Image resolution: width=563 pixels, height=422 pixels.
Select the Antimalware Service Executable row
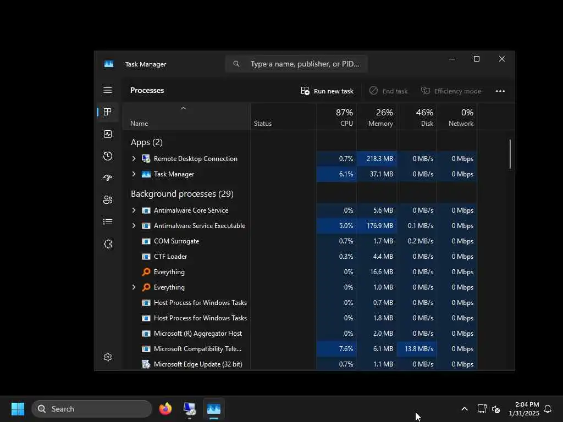pos(300,226)
